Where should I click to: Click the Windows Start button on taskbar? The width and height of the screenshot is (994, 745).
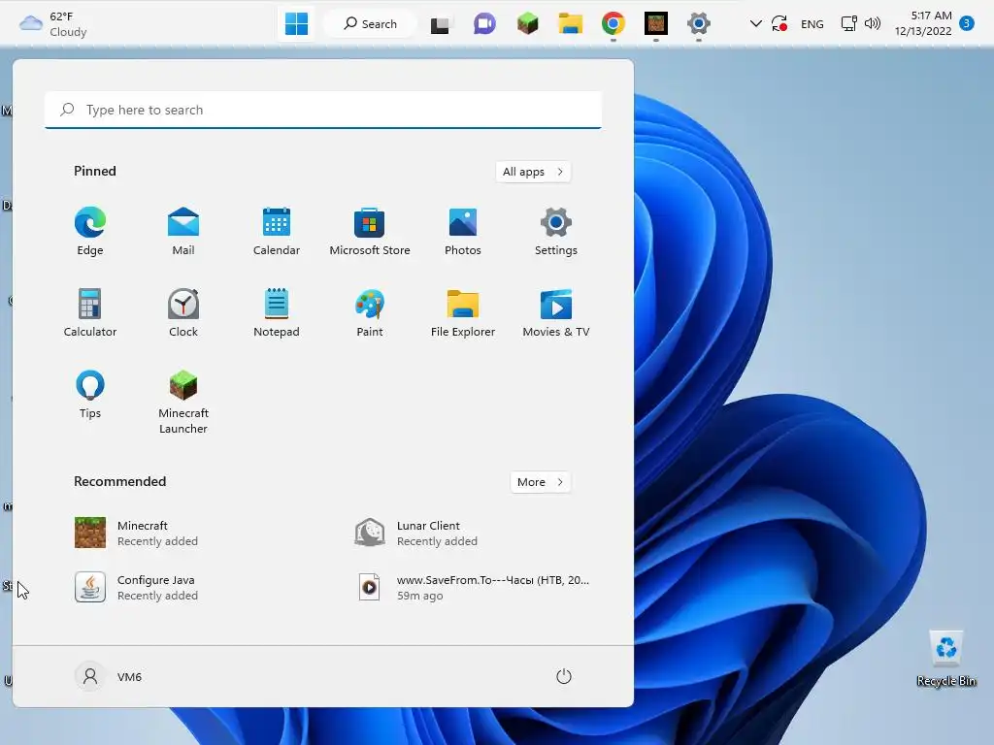pos(296,24)
